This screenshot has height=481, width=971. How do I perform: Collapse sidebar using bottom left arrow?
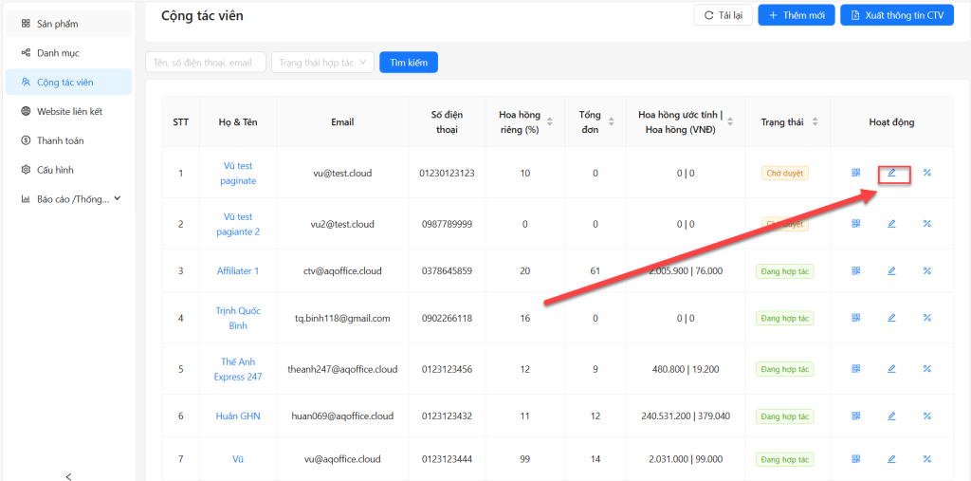tap(68, 475)
